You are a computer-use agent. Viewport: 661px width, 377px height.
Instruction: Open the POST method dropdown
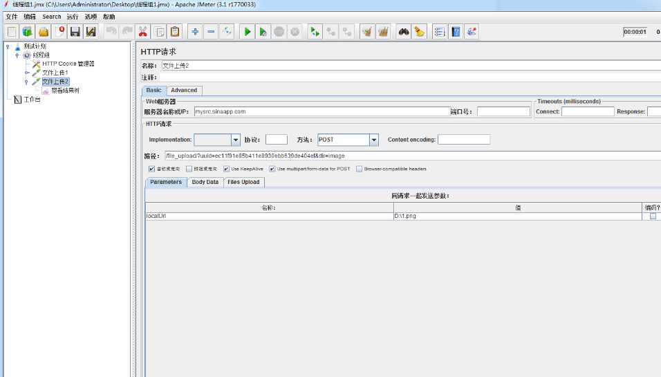point(374,140)
